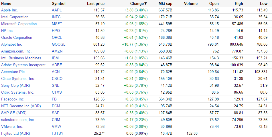Click the VMW ticker symbol
The width and height of the screenshot is (272, 137).
(x=56, y=126)
